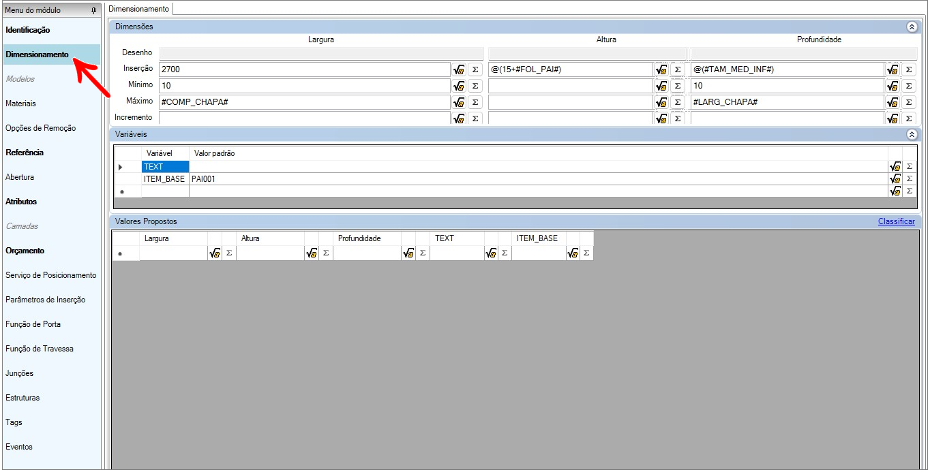Open formula editor for Altura Inserção
The width and height of the screenshot is (930, 472).
pyautogui.click(x=661, y=69)
